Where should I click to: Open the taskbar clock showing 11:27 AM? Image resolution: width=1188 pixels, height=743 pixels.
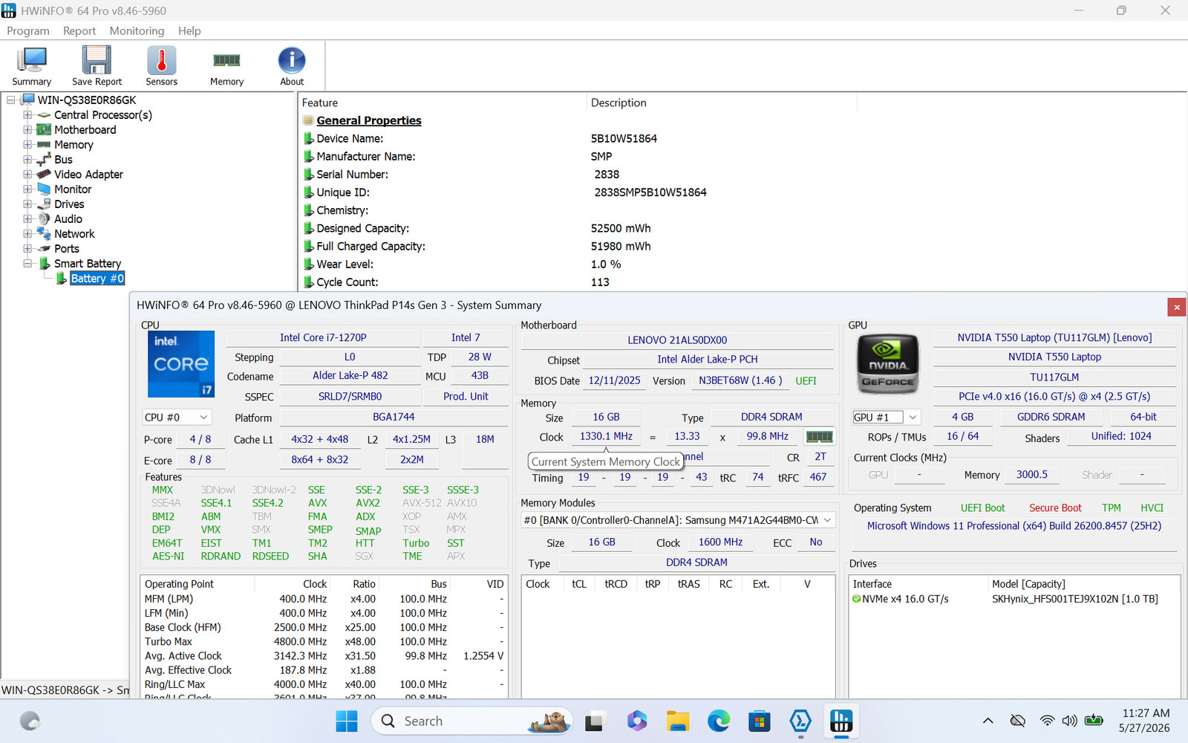point(1145,721)
